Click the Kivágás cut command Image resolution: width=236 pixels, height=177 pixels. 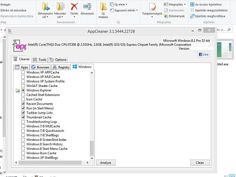coord(6,4)
